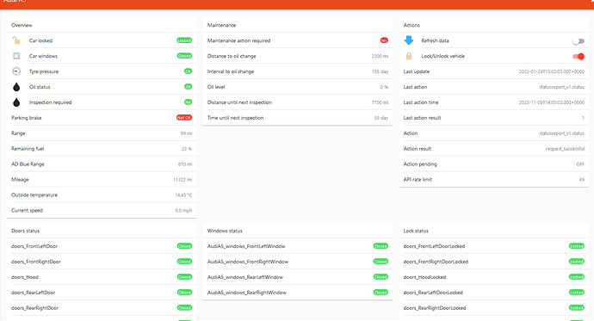Screen dimensions: 594x321
Task: Select the Oil level row
Action: 298,87
